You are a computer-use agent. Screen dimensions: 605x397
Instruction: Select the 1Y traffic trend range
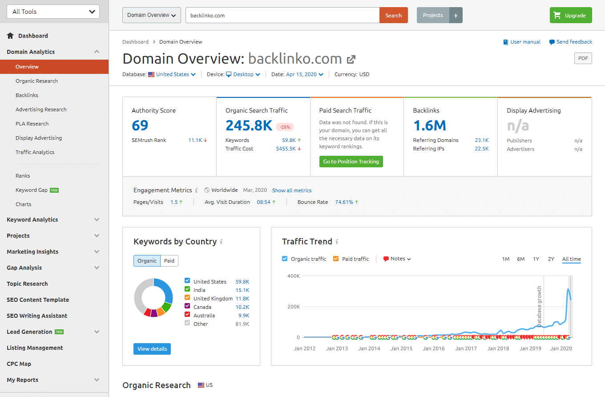[536, 259]
